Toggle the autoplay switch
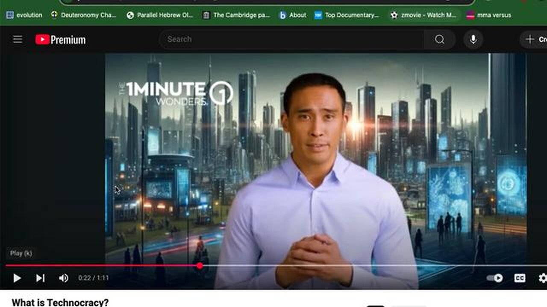 495,278
